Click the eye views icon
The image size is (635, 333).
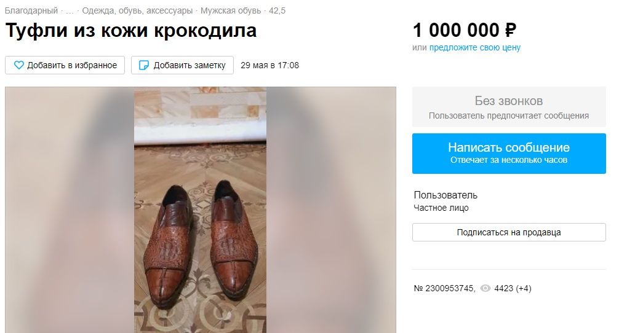tap(485, 288)
